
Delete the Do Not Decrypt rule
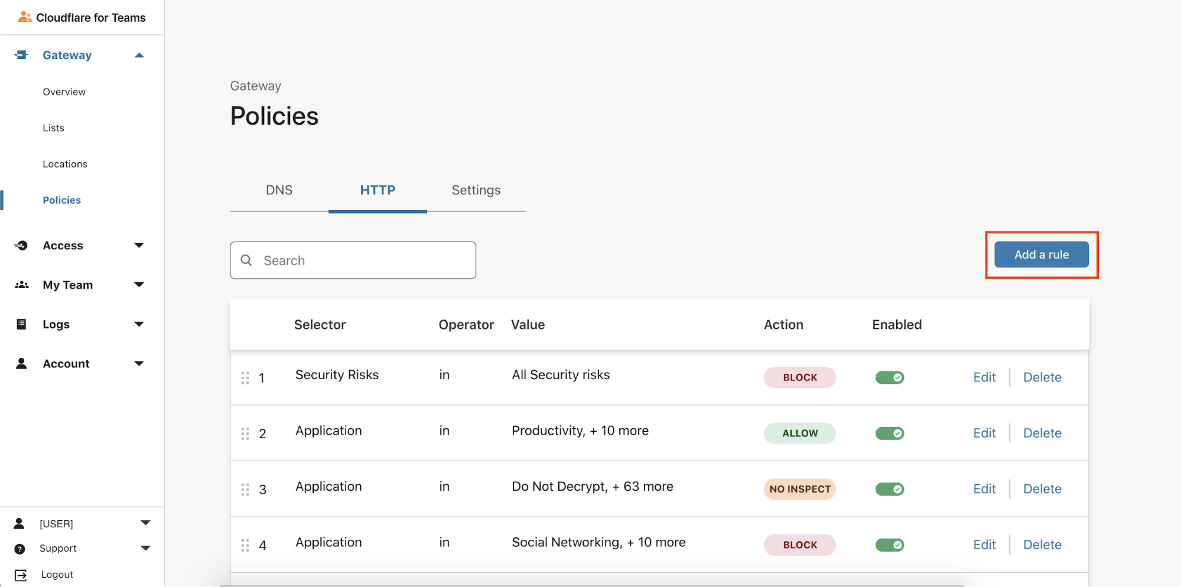coord(1042,489)
